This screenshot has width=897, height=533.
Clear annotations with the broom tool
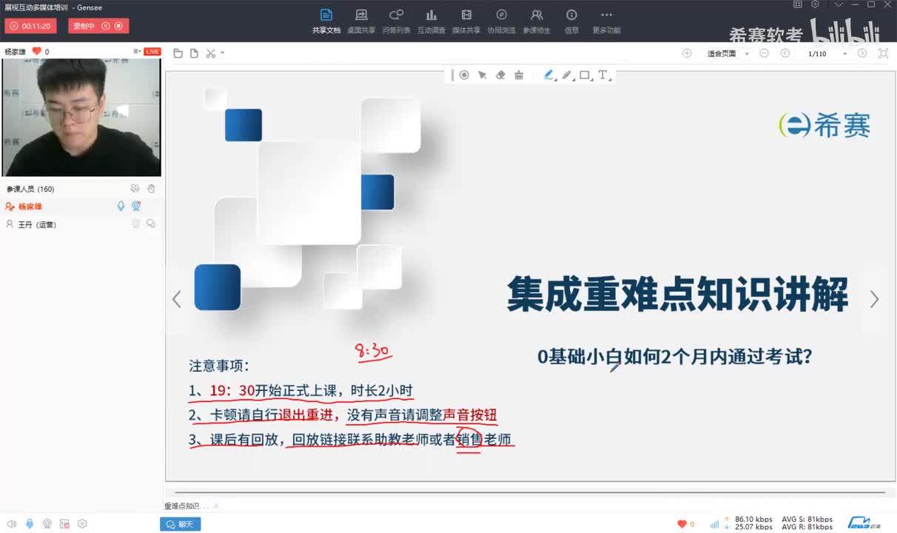518,75
